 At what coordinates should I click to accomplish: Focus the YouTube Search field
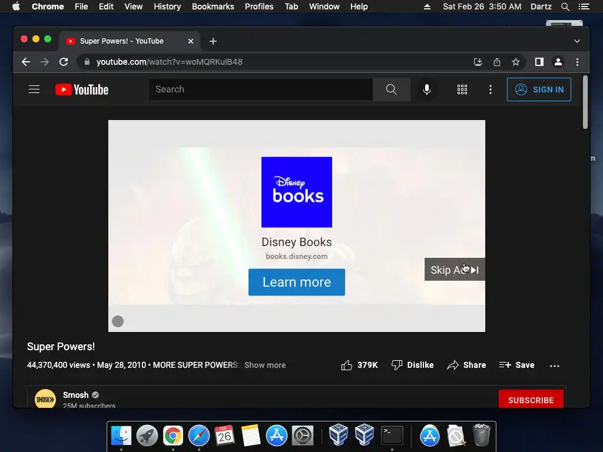(x=260, y=89)
